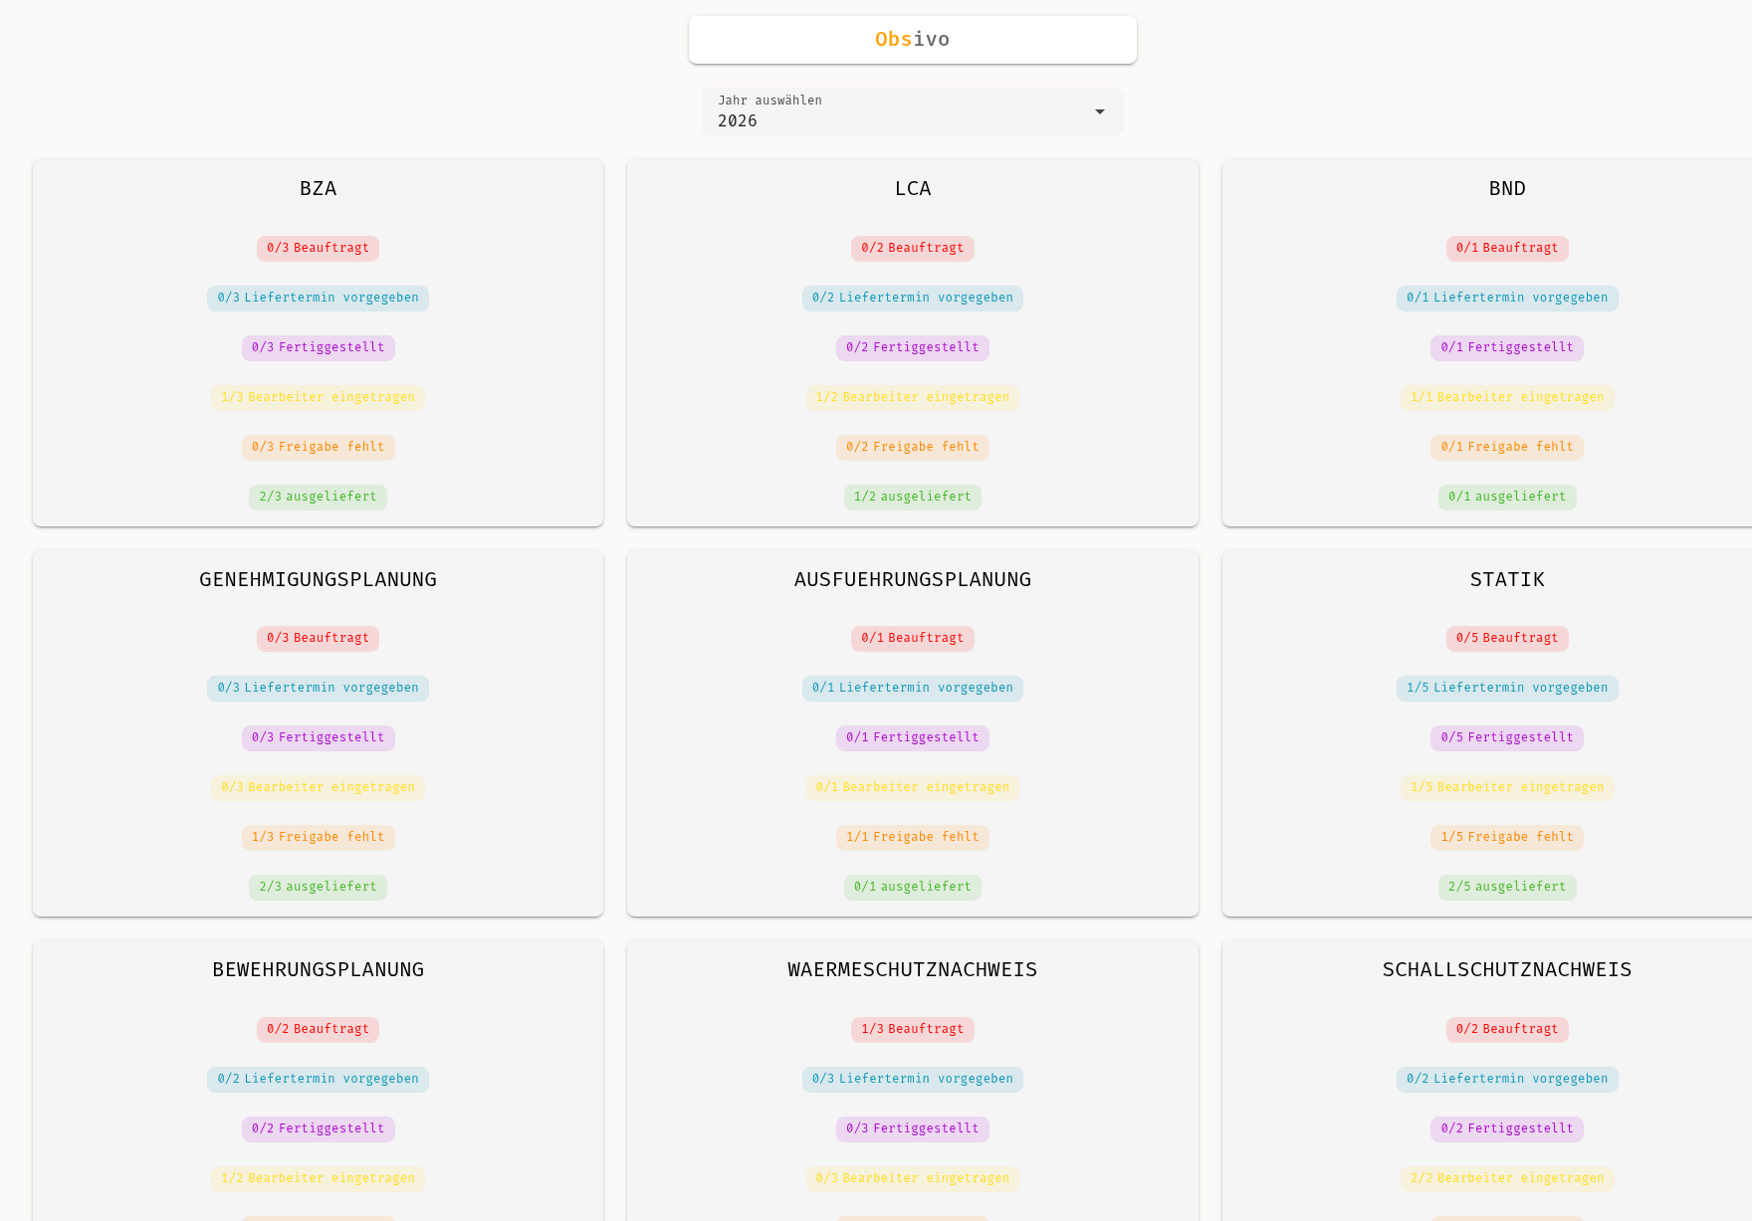Click Ausfuehrungsplanung 1/1 Freigabe fehlt chip
Viewport: 1752px width, 1221px height.
(x=913, y=838)
